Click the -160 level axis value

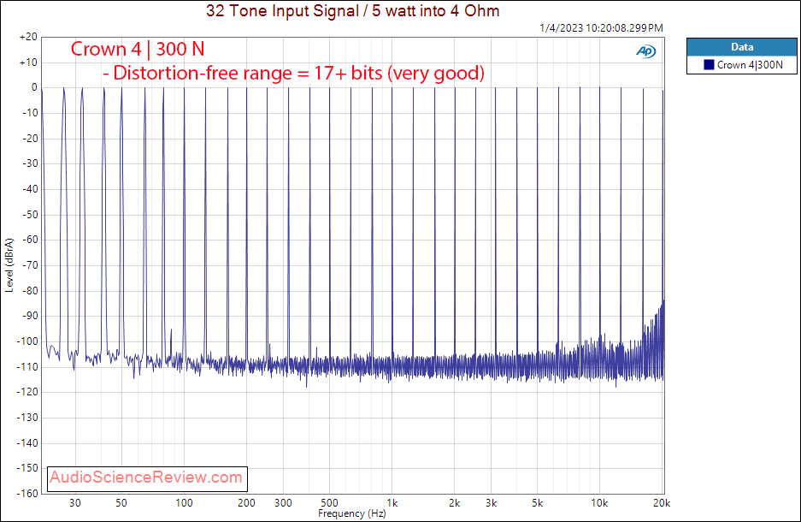[28, 494]
